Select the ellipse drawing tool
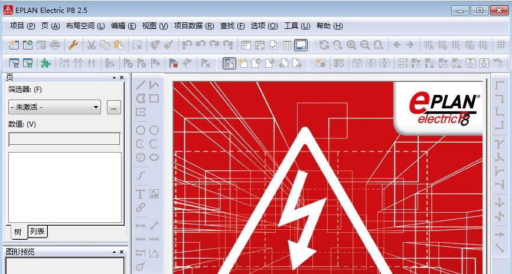 [x=154, y=157]
